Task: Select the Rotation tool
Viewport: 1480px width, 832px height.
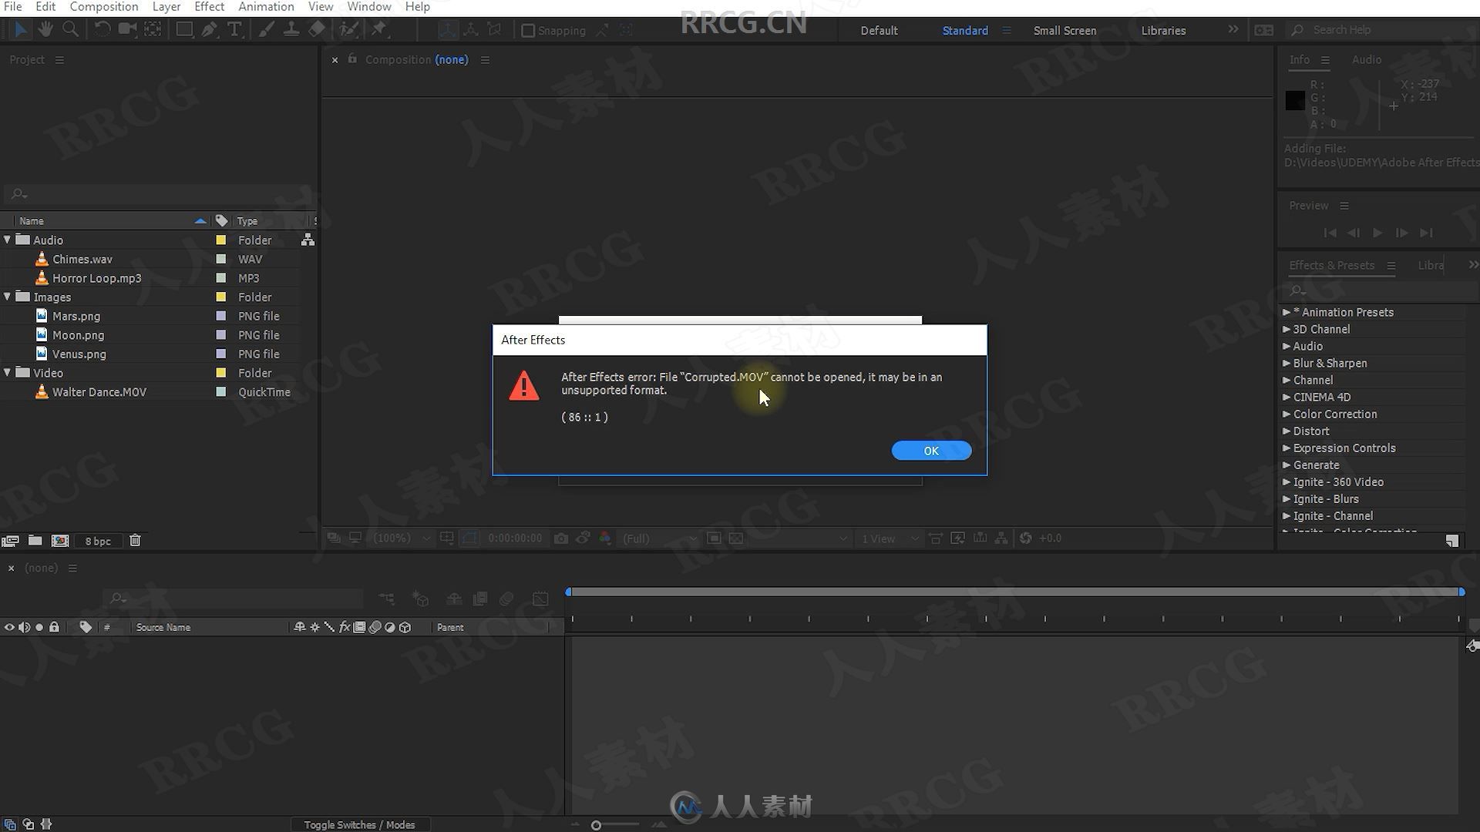Action: coord(102,29)
